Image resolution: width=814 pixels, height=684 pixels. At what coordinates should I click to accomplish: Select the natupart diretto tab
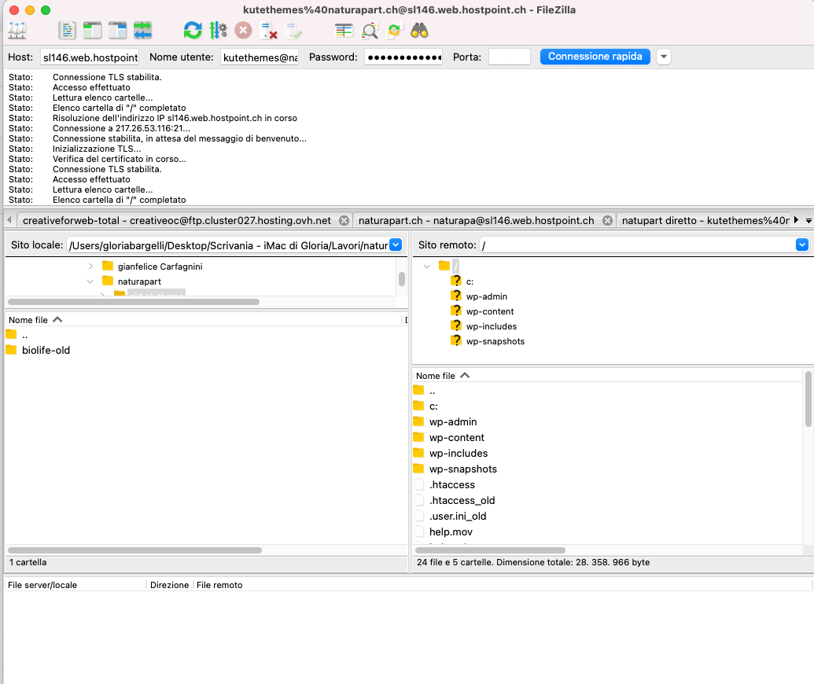[705, 221]
